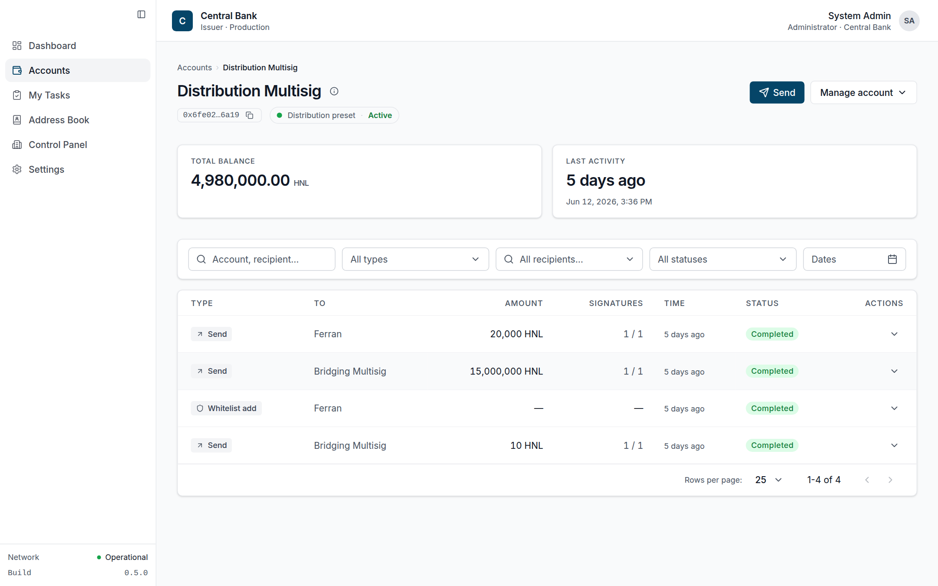Image resolution: width=938 pixels, height=586 pixels.
Task: Click the Distribution Multisig breadcrumb
Action: [x=260, y=67]
